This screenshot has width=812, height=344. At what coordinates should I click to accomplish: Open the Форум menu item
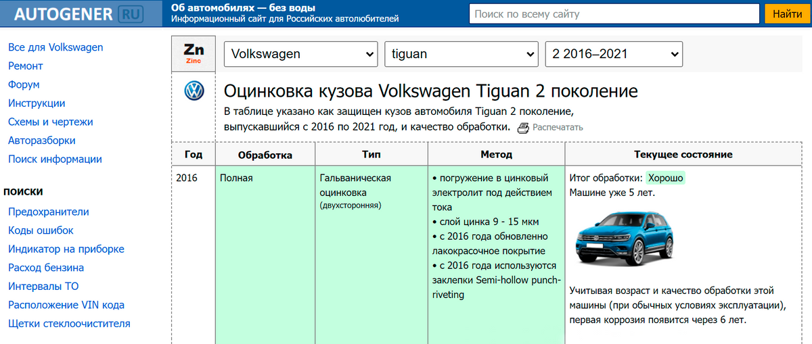click(24, 84)
